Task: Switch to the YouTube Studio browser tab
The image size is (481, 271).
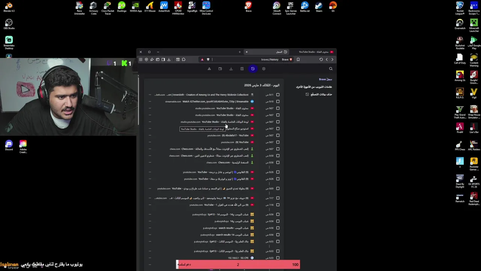Action: click(316, 52)
